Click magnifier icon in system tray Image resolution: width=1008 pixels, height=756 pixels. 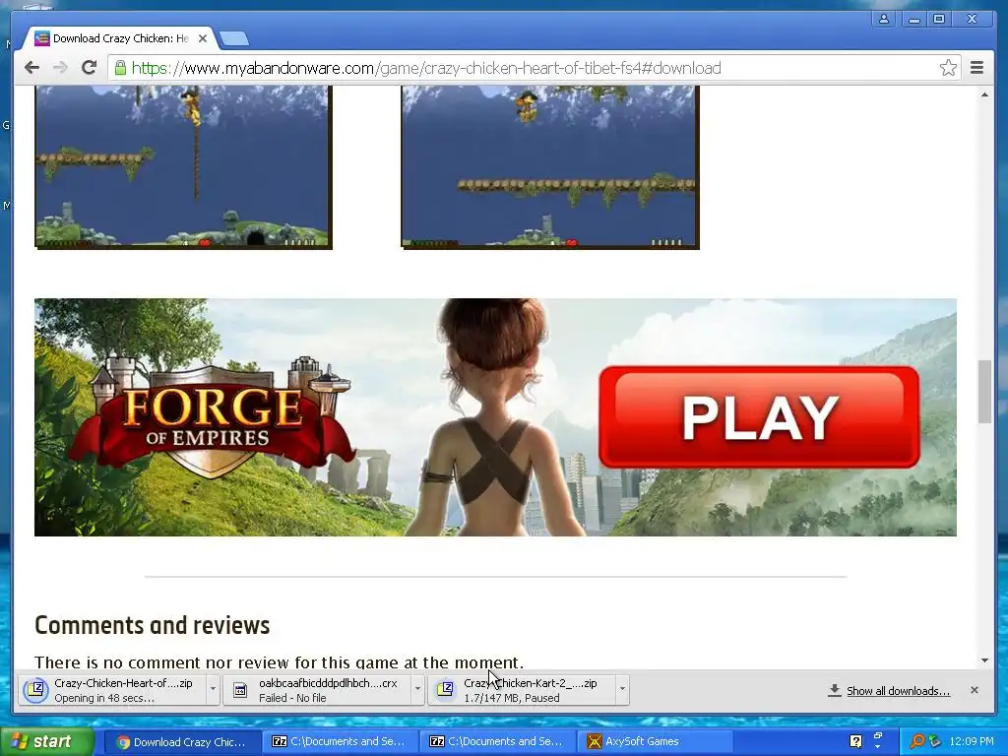[x=916, y=742]
